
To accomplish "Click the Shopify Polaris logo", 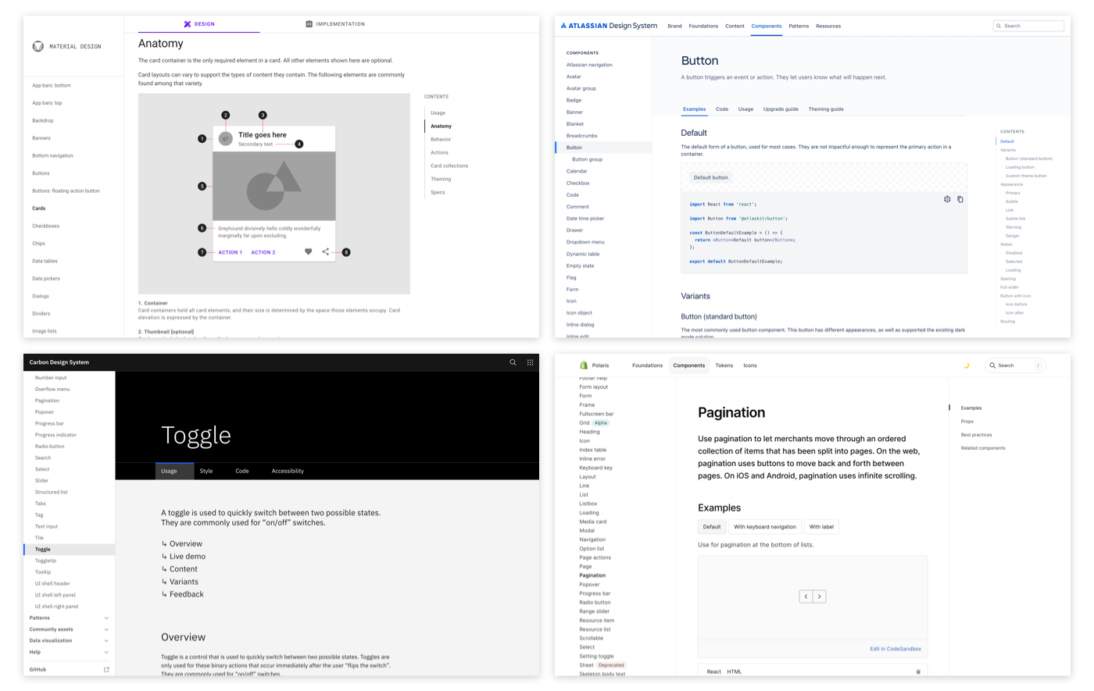I will (x=584, y=365).
